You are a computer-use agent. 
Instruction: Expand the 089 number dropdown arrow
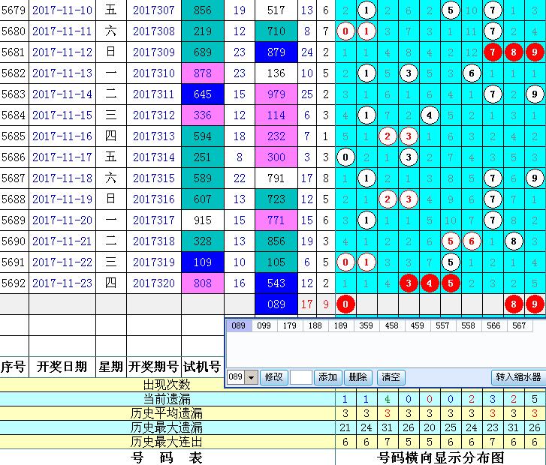[251, 377]
